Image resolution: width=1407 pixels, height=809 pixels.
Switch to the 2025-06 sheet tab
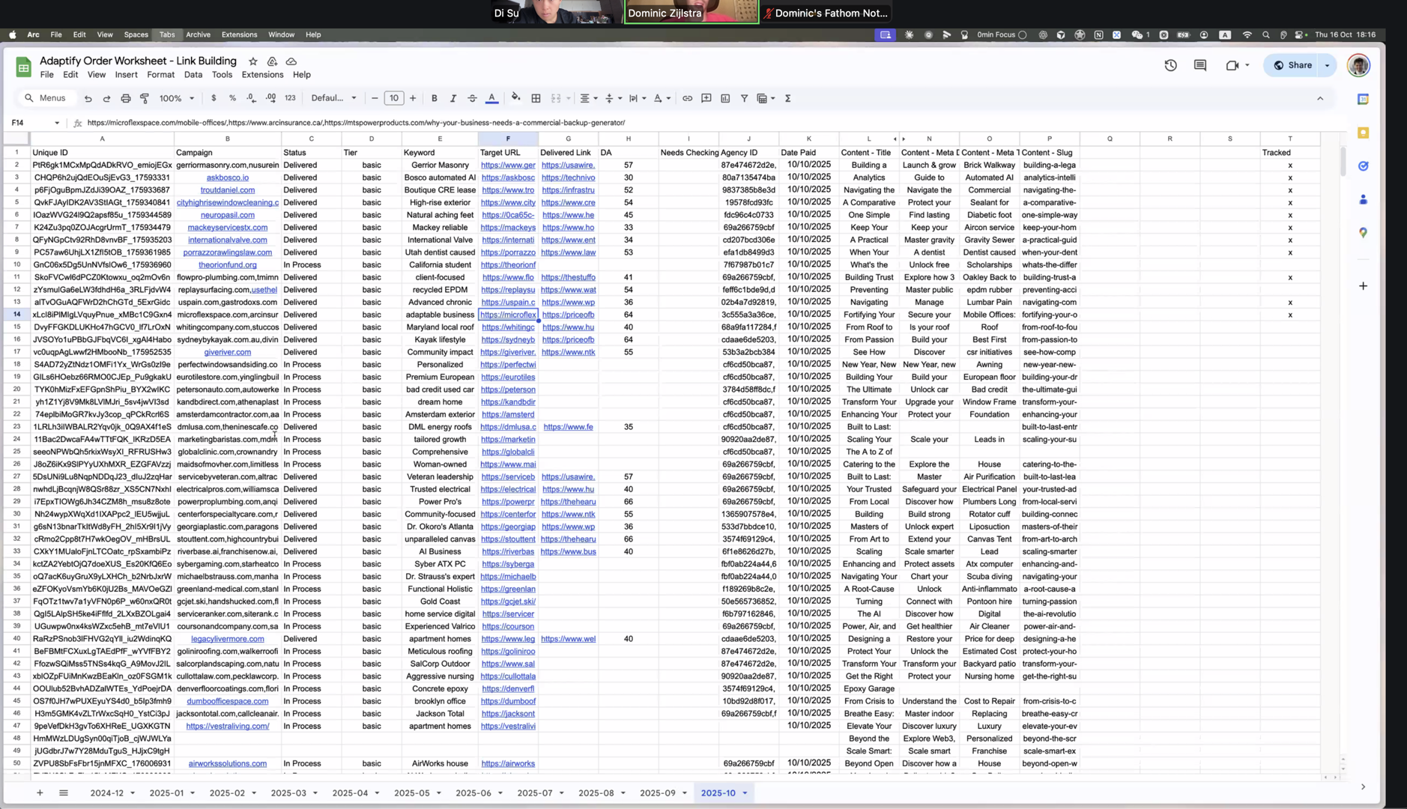point(473,793)
